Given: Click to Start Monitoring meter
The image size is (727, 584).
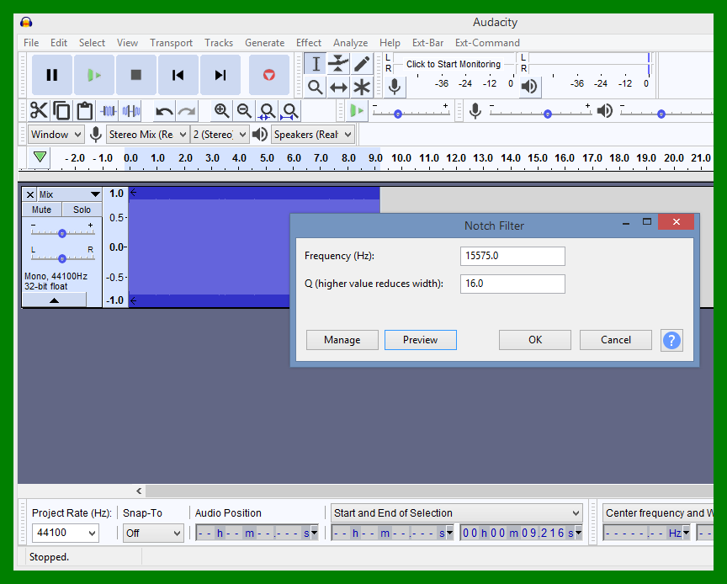Looking at the screenshot, I should tap(454, 64).
